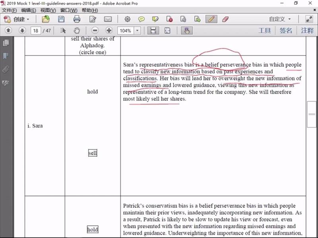
Task: Open the 自定义 (Customize) dropdown
Action: [279, 19]
